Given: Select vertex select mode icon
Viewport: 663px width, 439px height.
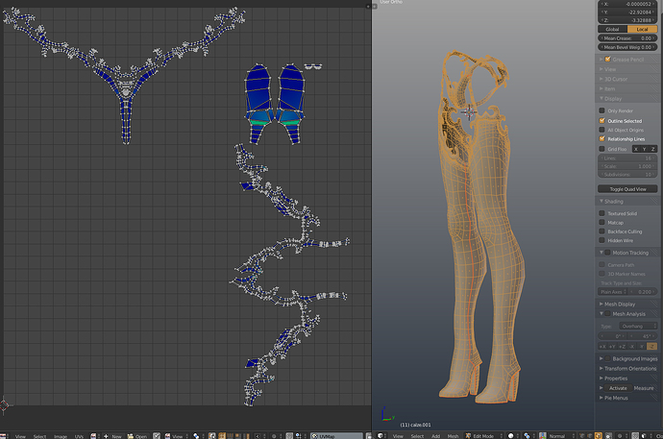Looking at the screenshot, I should coord(582,435).
